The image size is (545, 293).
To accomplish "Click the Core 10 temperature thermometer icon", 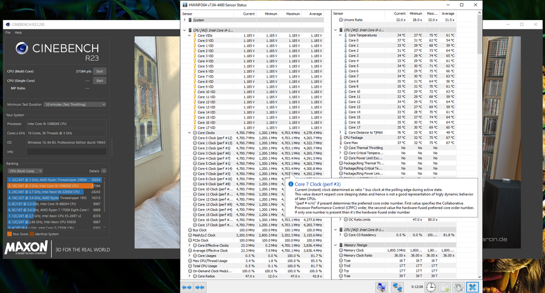I will (x=346, y=91).
